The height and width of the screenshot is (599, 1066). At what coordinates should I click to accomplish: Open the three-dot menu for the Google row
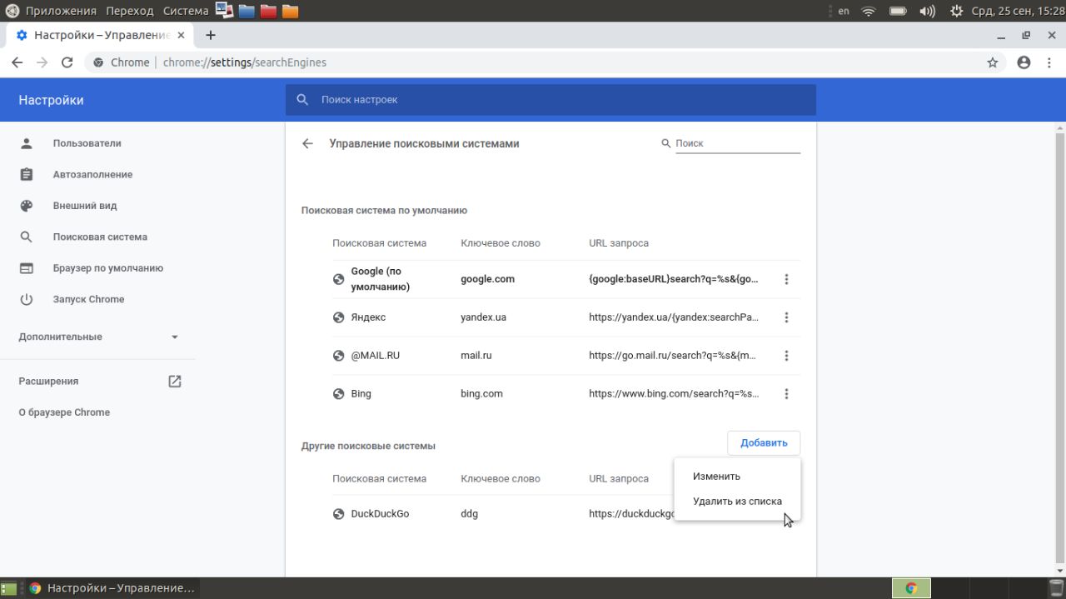point(786,279)
